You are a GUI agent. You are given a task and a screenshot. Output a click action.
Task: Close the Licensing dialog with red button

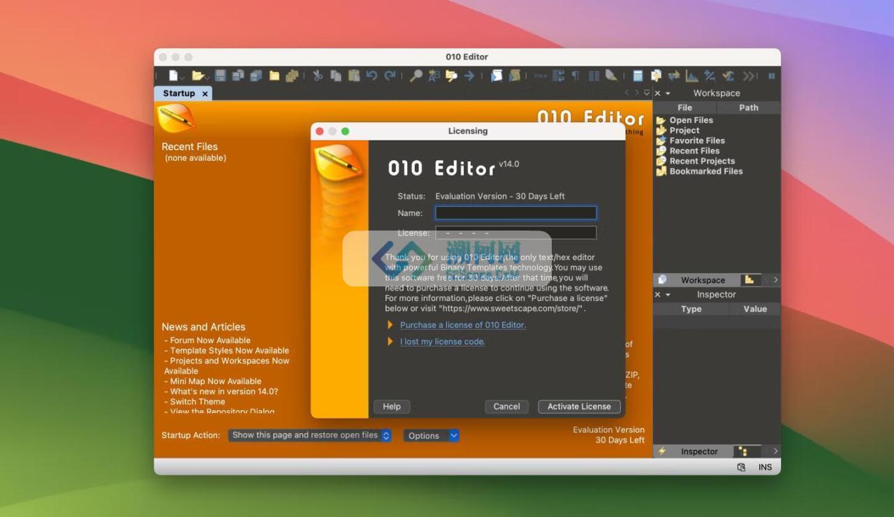[x=320, y=131]
